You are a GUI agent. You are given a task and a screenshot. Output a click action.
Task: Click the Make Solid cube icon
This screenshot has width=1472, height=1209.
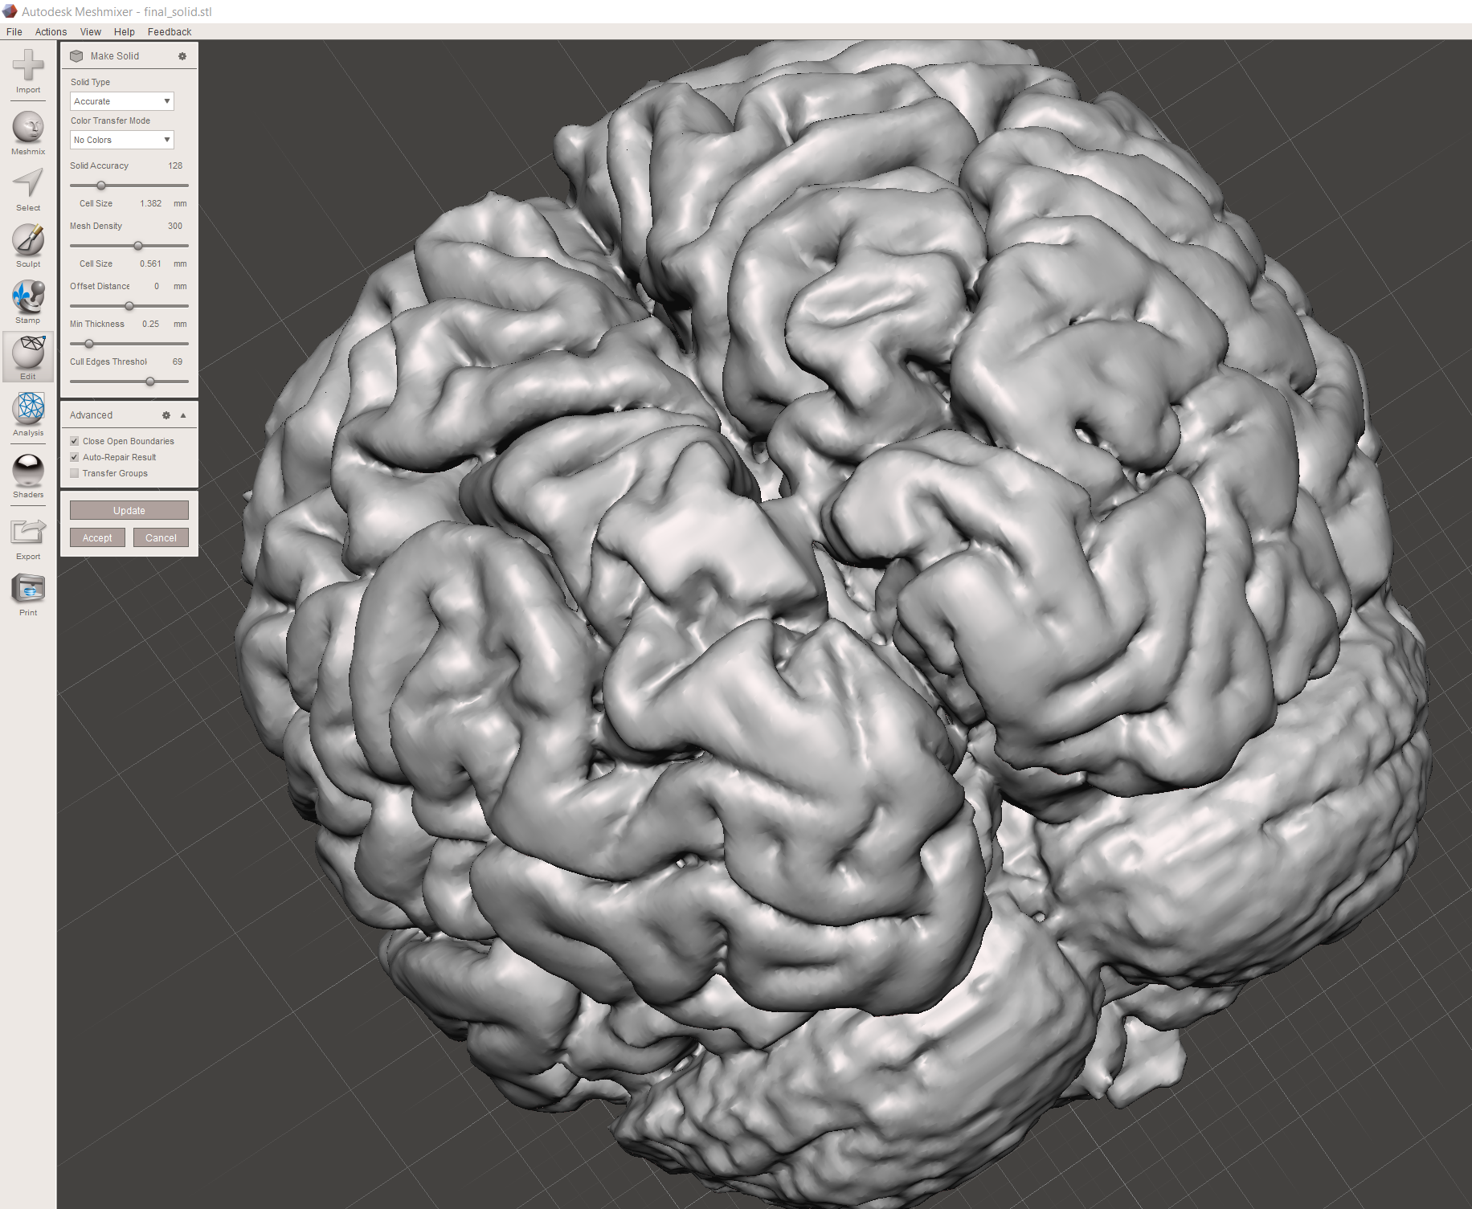point(76,56)
